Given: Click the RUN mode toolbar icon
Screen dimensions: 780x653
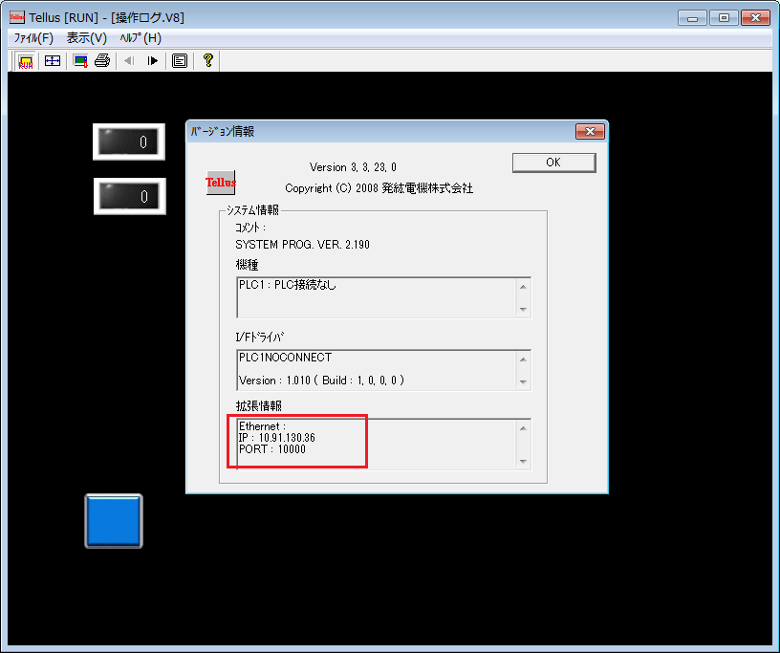Looking at the screenshot, I should [26, 60].
